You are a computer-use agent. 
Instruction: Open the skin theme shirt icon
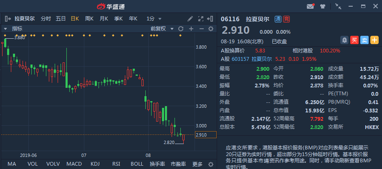[323, 6]
